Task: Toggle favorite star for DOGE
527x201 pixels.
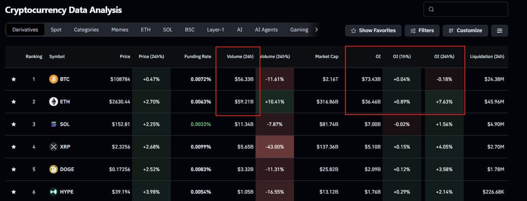Action: click(x=14, y=169)
